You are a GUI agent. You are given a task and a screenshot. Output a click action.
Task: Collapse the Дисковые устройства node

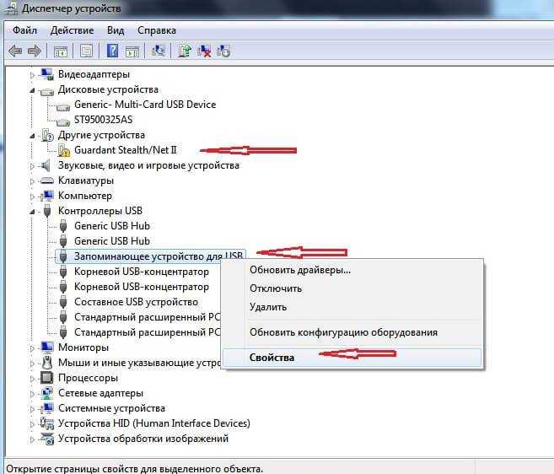pos(32,90)
